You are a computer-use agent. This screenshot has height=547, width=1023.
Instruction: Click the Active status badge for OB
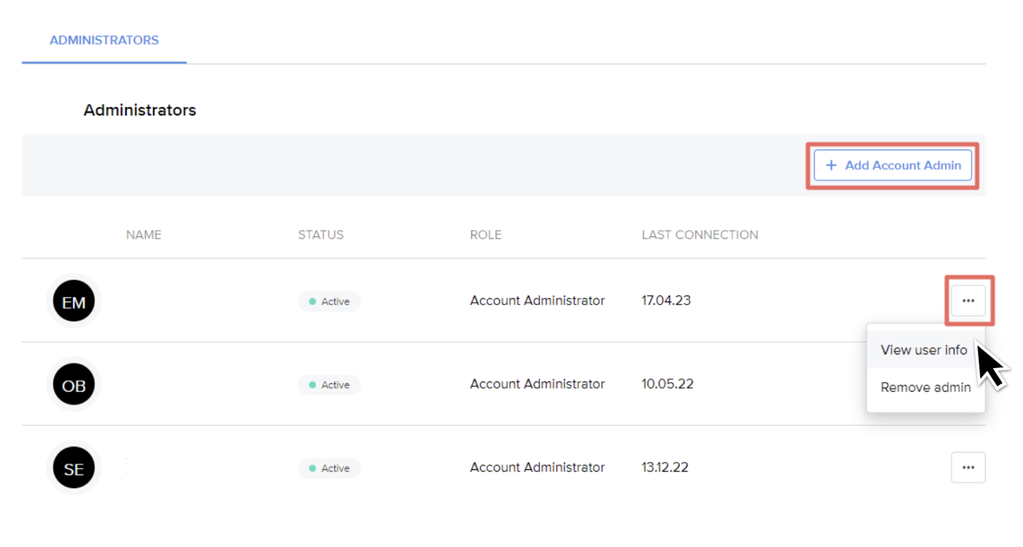(329, 385)
